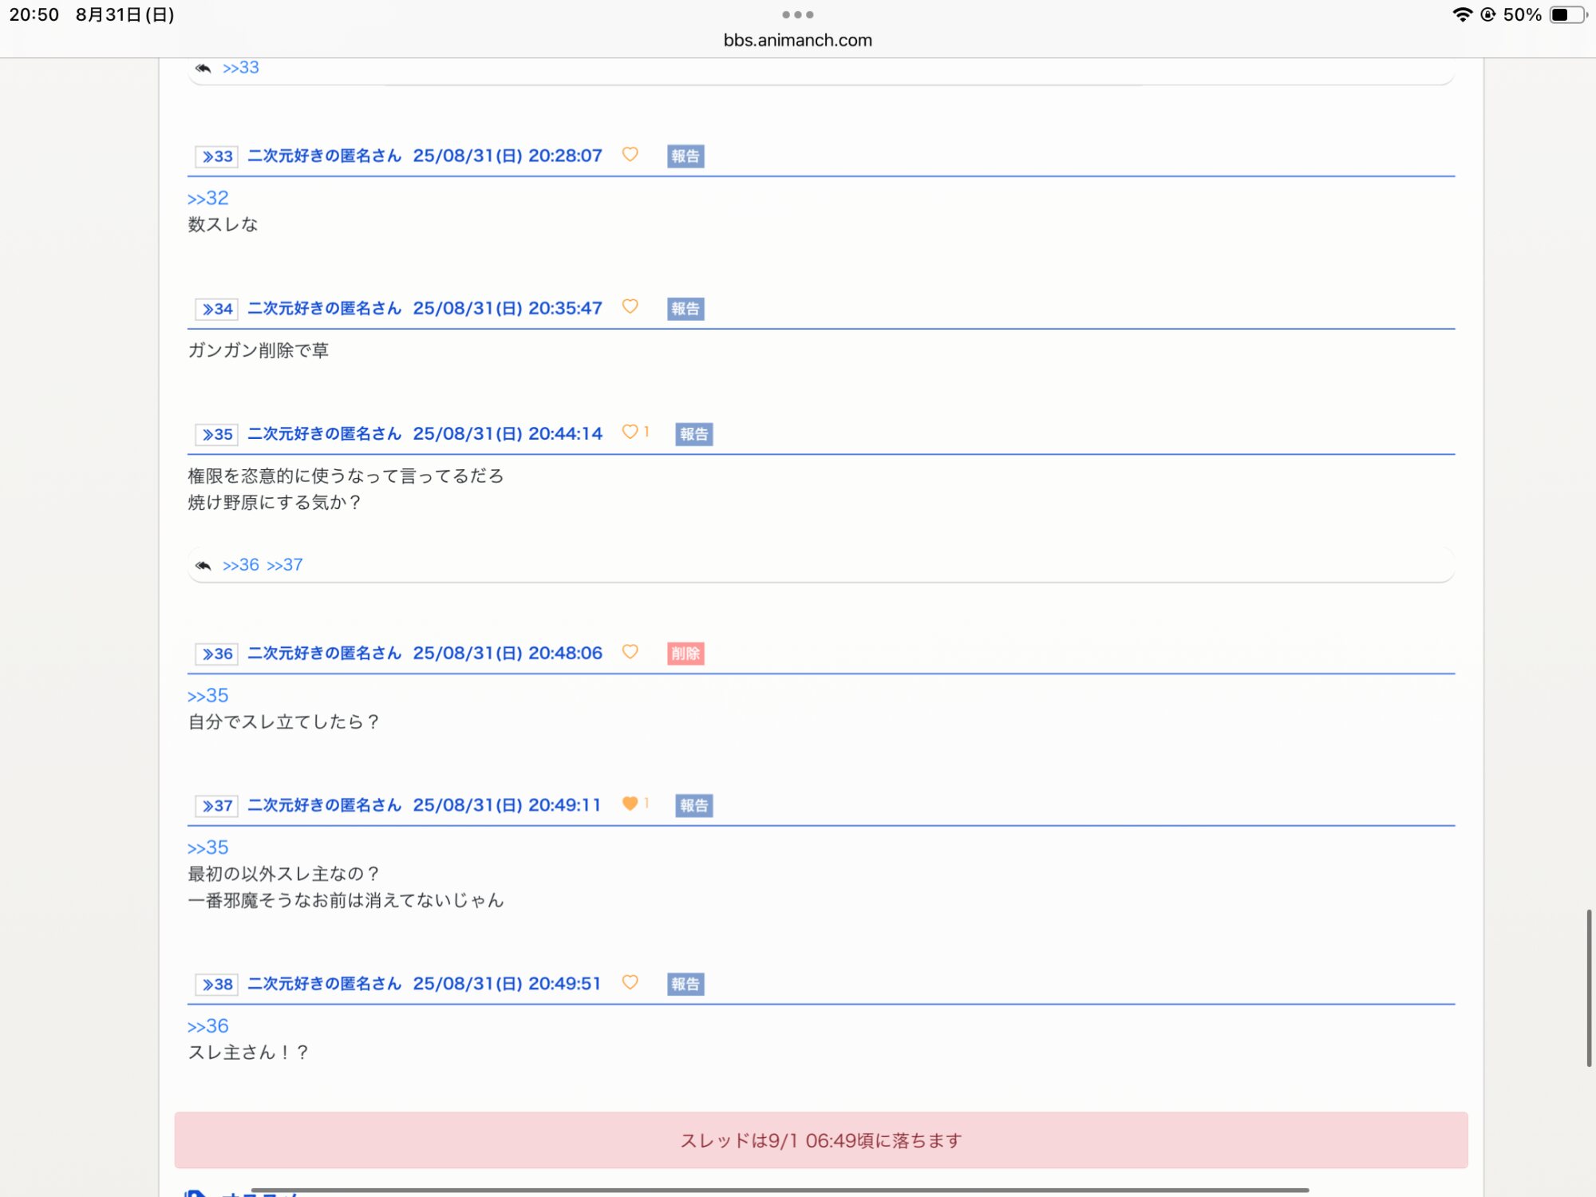Viewport: 1596px width, 1197px height.
Task: Like post 36 using heart icon
Action: point(630,652)
